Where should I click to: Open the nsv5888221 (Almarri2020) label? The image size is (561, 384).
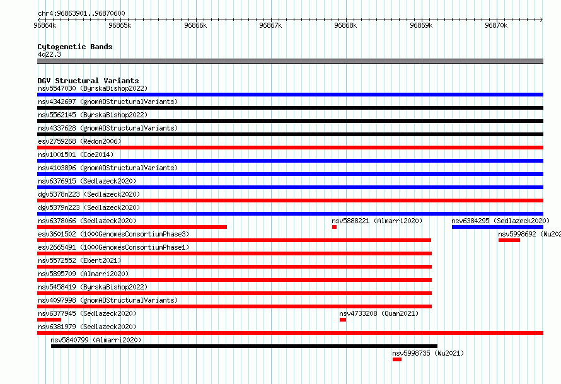pos(377,221)
